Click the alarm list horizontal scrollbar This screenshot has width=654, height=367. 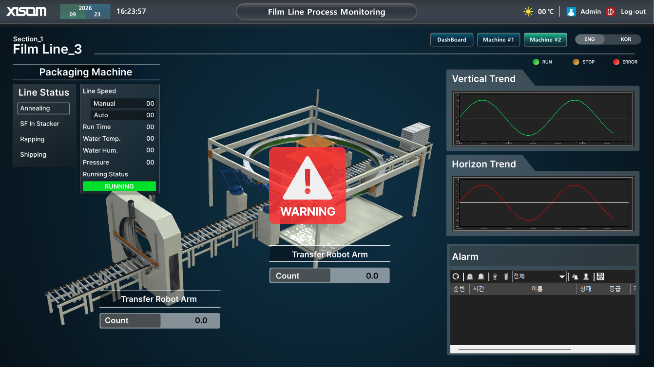tap(515, 349)
